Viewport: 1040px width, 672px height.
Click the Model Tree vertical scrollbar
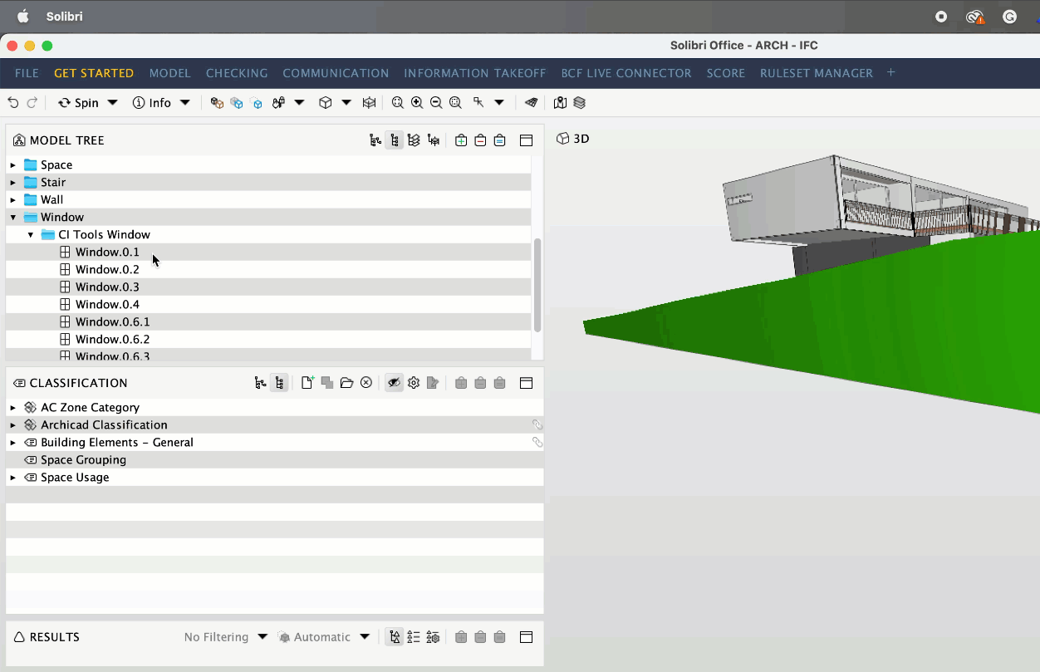[537, 285]
